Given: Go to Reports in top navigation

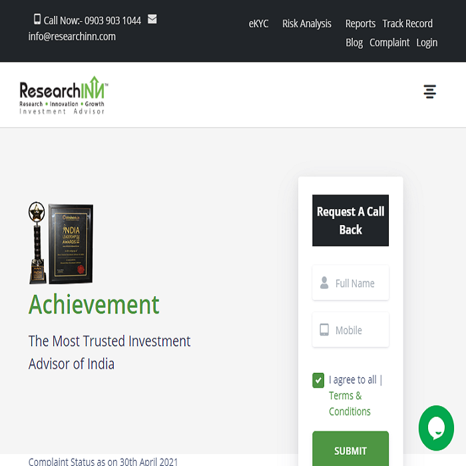Looking at the screenshot, I should pos(360,23).
